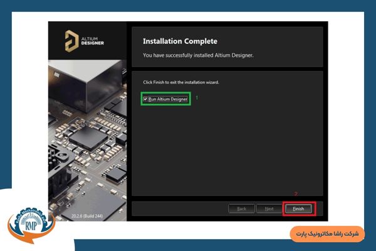
Task: Click the 'Click Finish to exit' instruction
Action: 180,82
